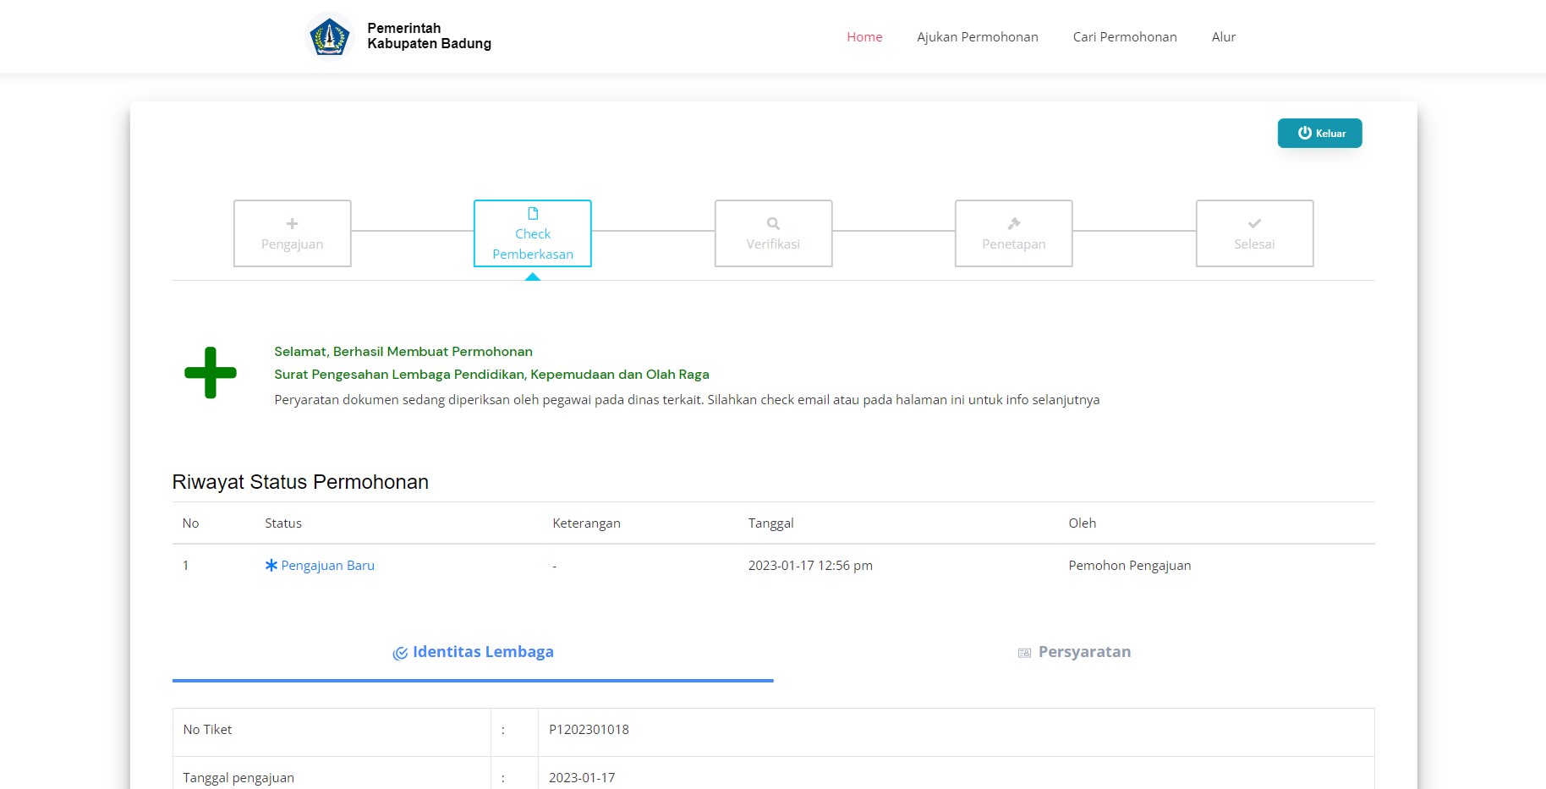Select the Alur navigation link
The height and width of the screenshot is (789, 1546).
pos(1223,37)
